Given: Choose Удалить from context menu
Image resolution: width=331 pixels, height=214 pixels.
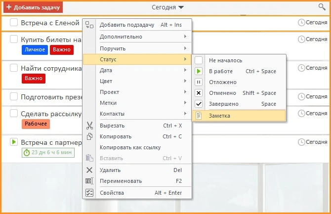Looking at the screenshot, I should pyautogui.click(x=137, y=170).
